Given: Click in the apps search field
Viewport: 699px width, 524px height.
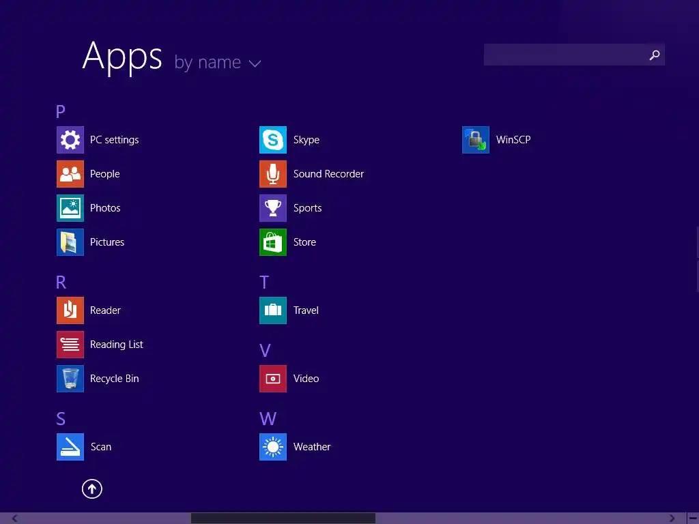Looking at the screenshot, I should pyautogui.click(x=574, y=55).
